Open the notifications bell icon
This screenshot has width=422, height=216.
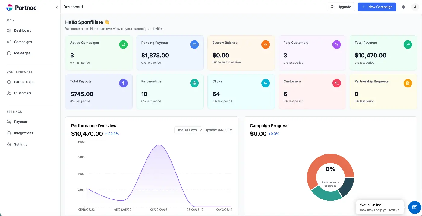tap(403, 7)
